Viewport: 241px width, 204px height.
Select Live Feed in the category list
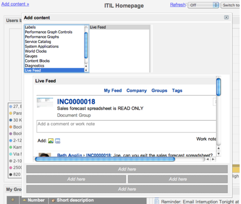point(54,71)
